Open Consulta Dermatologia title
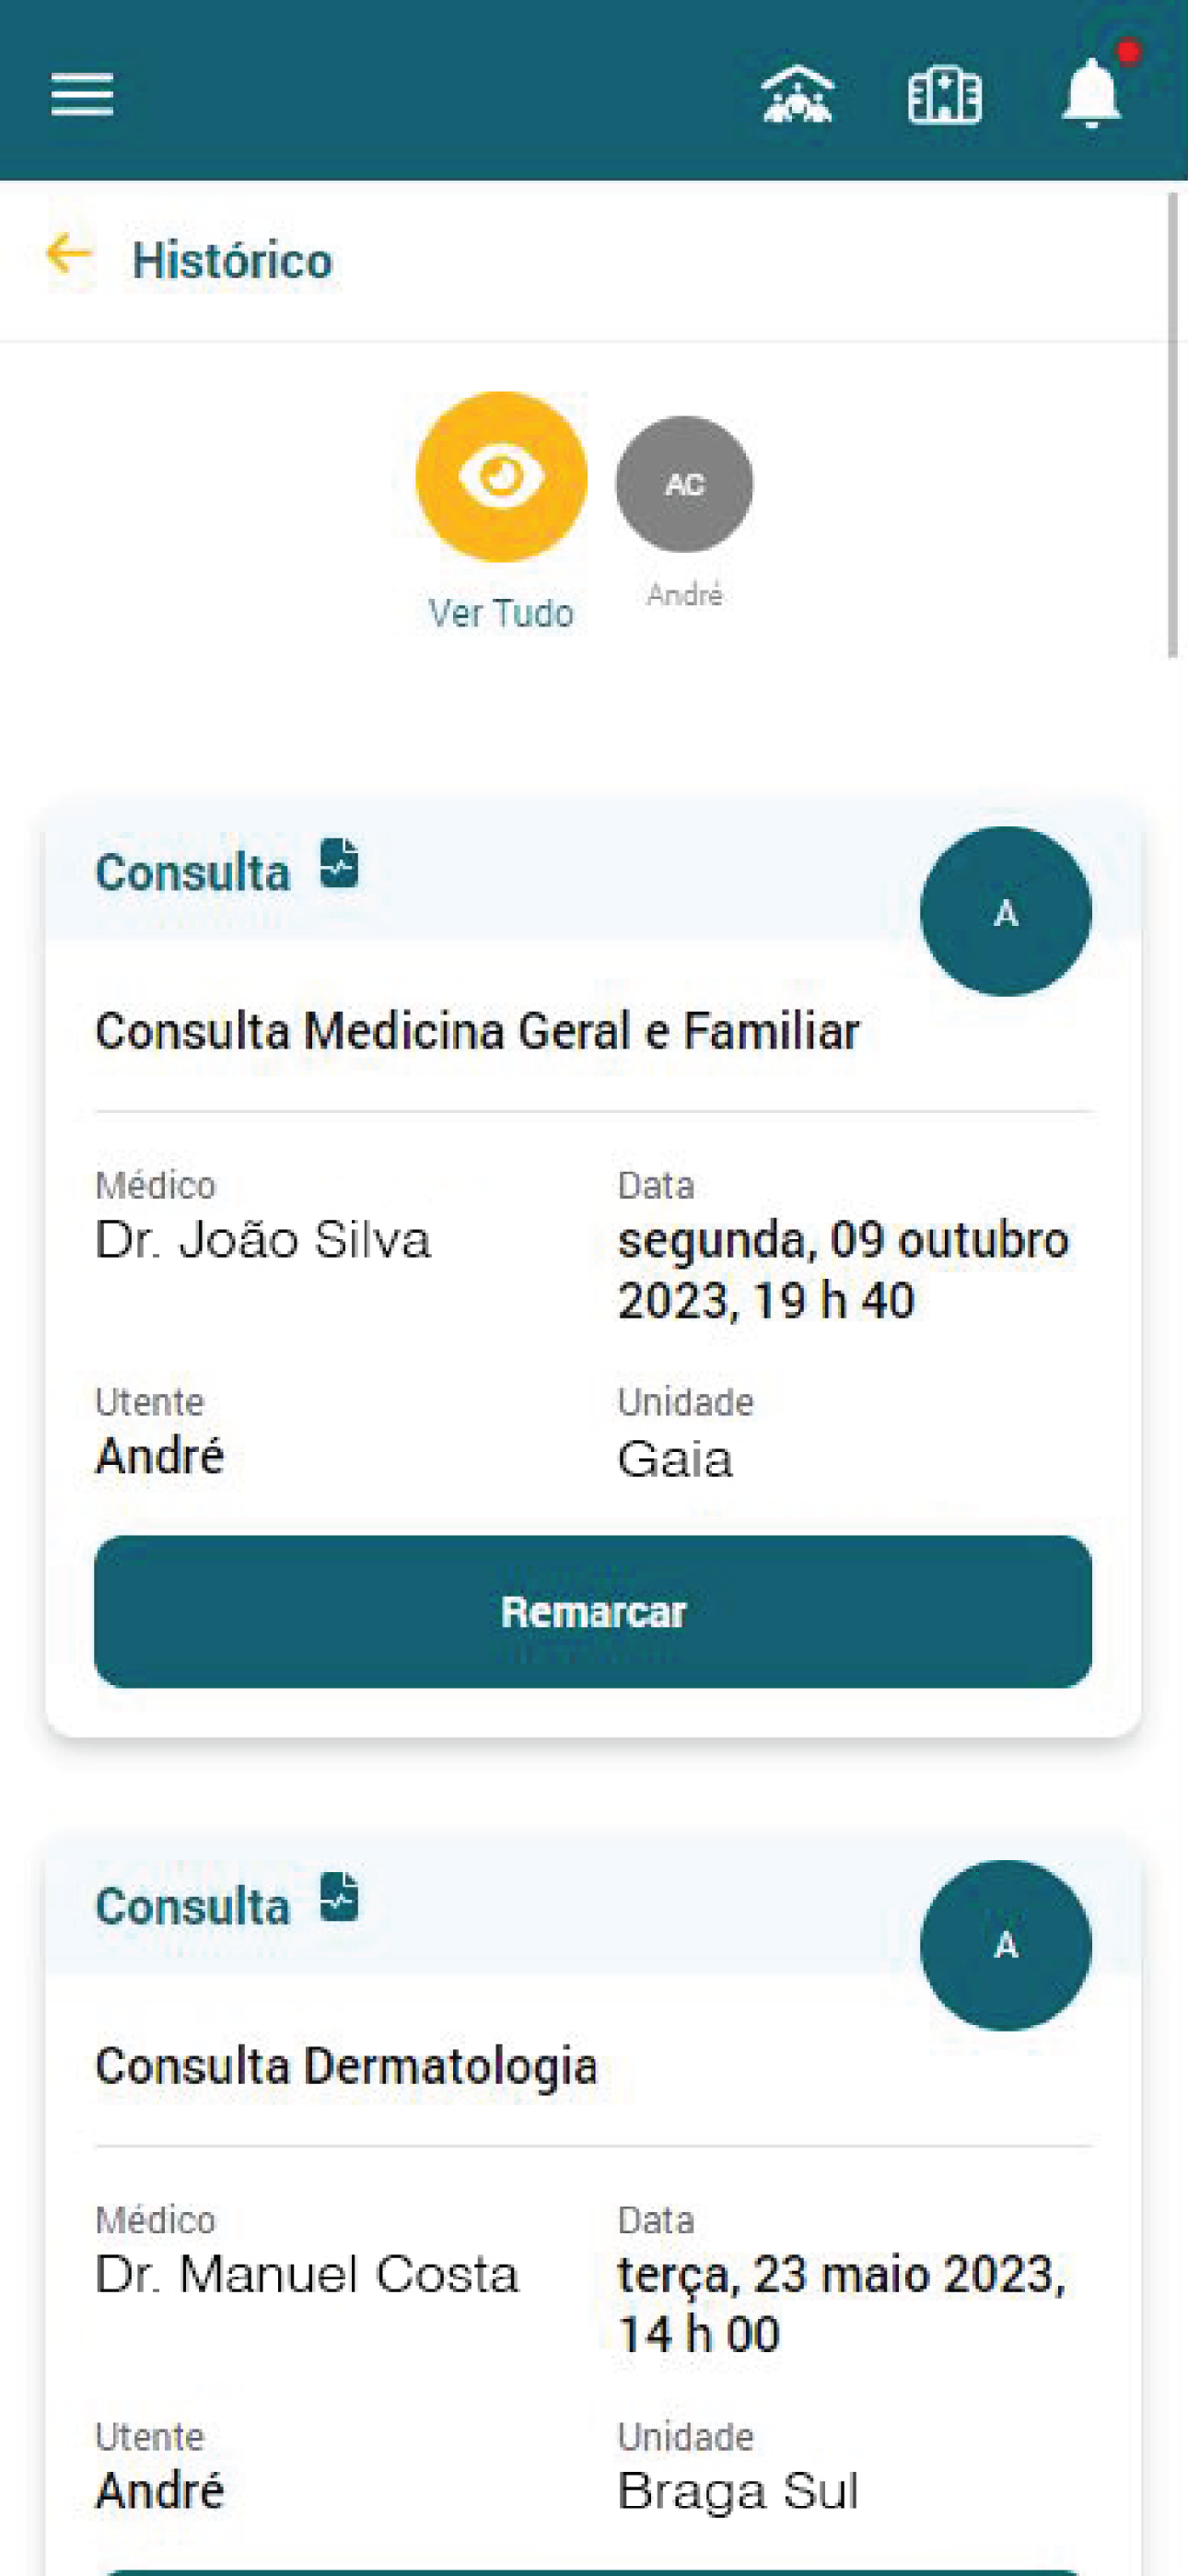Viewport: 1188px width, 2576px height. point(346,2065)
